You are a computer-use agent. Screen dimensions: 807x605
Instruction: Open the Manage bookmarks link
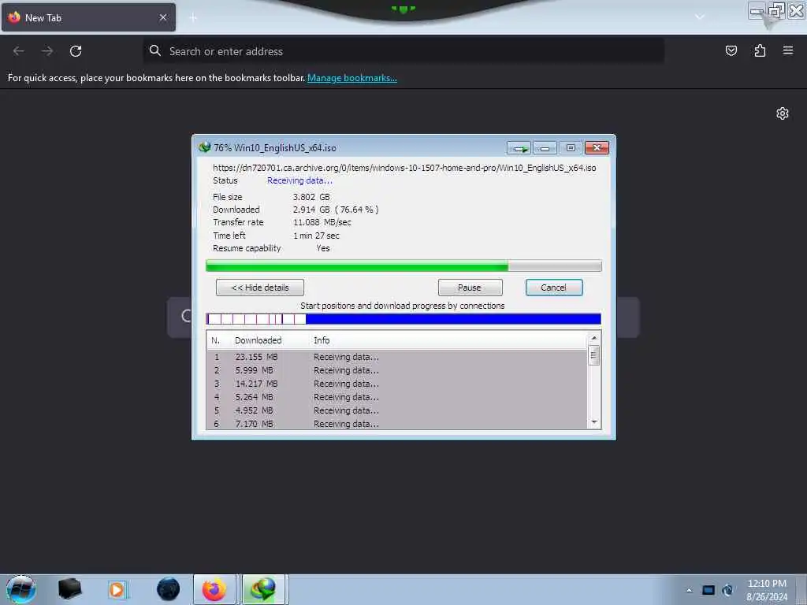pyautogui.click(x=352, y=78)
